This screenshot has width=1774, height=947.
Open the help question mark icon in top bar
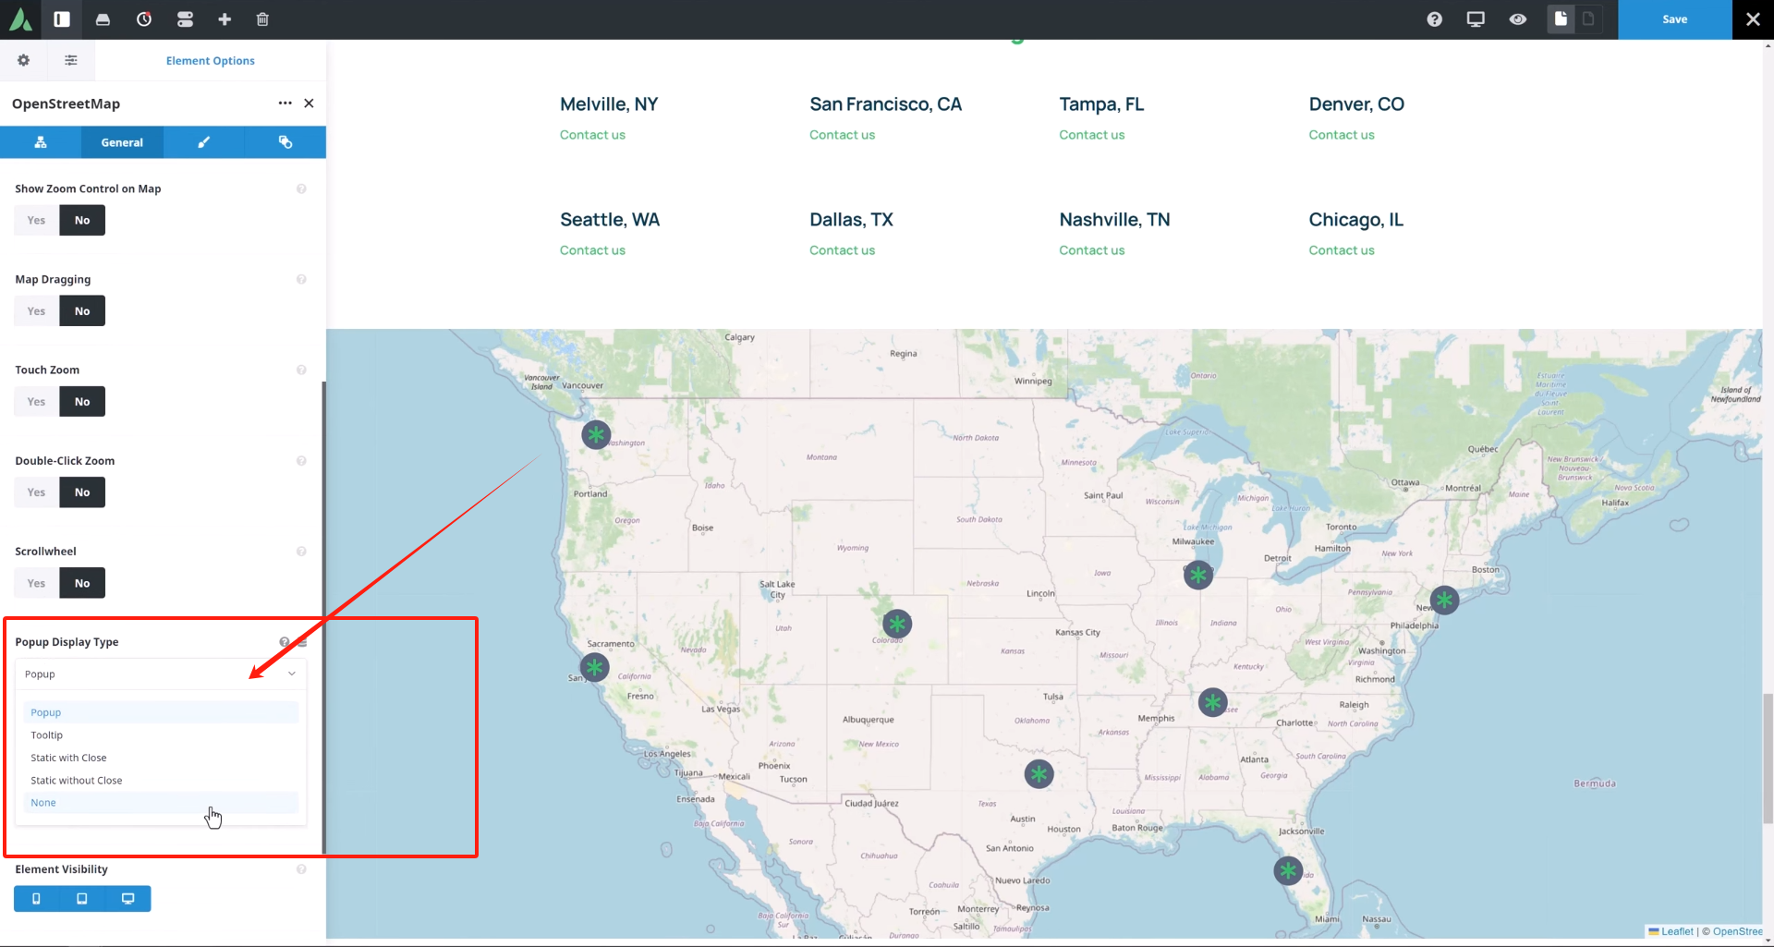click(x=1434, y=19)
